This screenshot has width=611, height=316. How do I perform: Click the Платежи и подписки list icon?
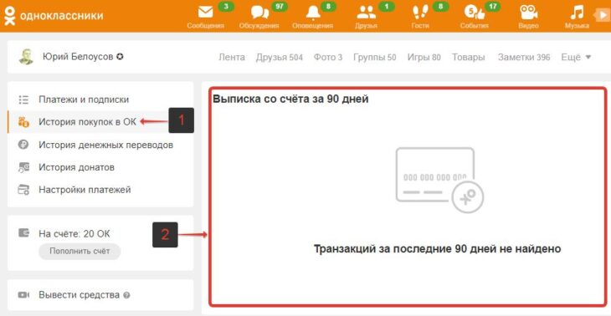click(23, 99)
